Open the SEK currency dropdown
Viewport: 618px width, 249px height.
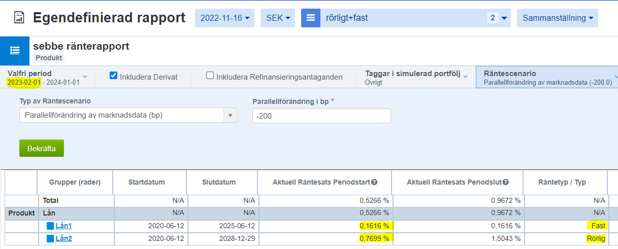coord(278,18)
